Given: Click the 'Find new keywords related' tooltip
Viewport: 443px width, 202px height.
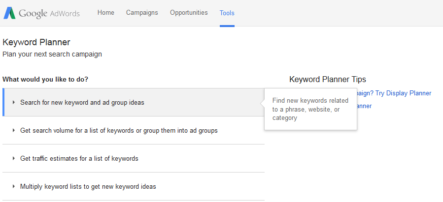Looking at the screenshot, I should point(310,109).
